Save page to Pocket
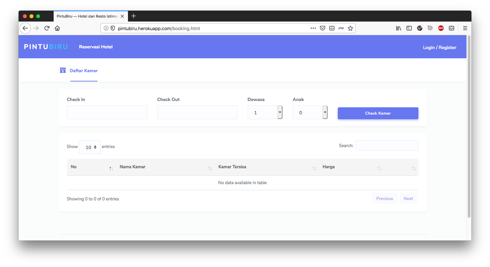 (322, 28)
